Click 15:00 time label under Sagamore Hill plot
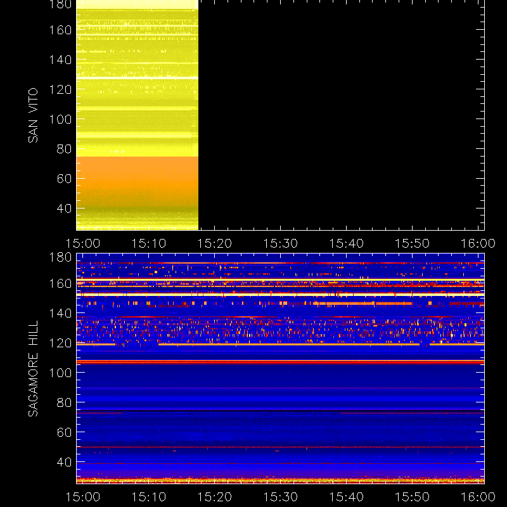Image resolution: width=507 pixels, height=507 pixels. tap(83, 497)
